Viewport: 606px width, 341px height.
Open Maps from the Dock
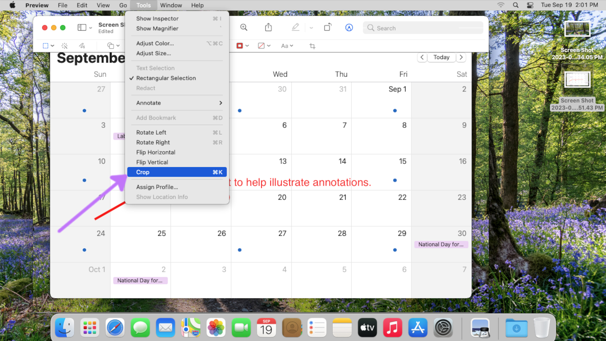click(x=190, y=327)
